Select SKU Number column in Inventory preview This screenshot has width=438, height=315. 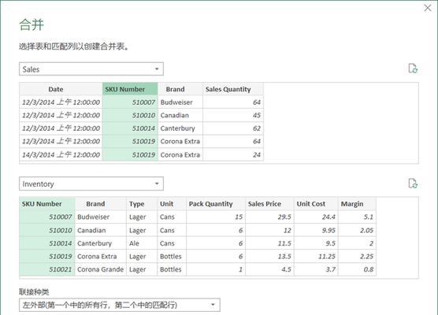pos(47,204)
